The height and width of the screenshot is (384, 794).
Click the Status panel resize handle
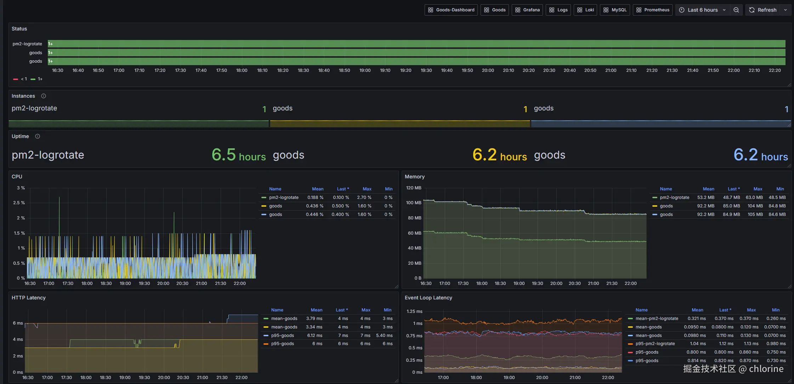click(789, 85)
